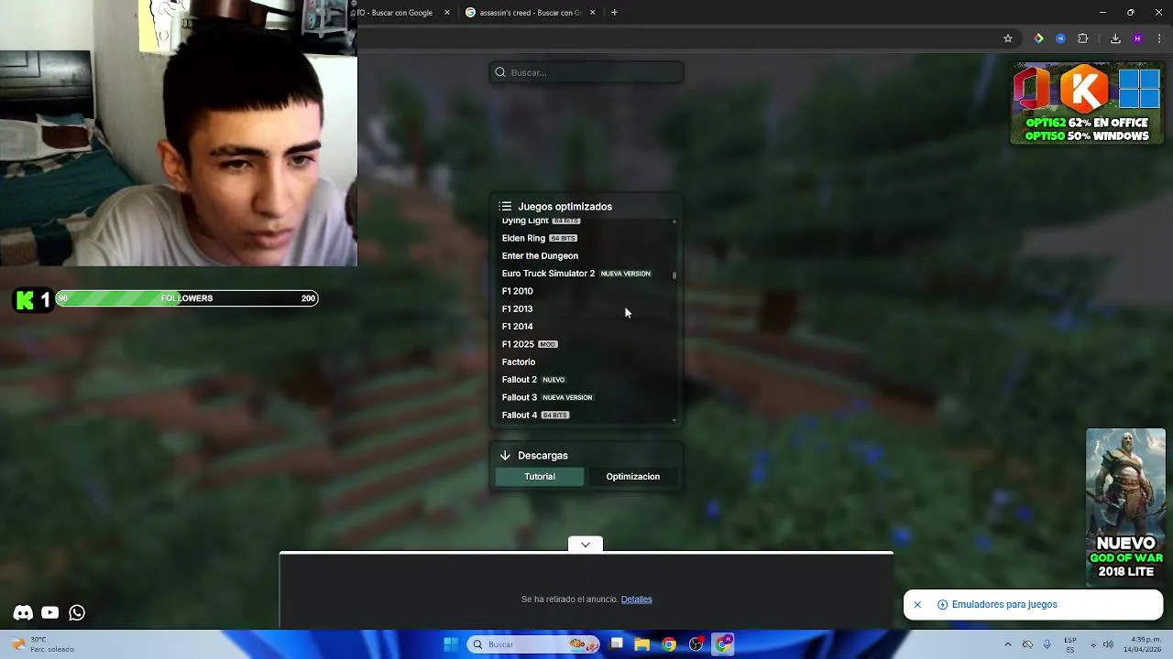Close the assassin's creed tab
This screenshot has width=1173, height=659.
tap(592, 13)
